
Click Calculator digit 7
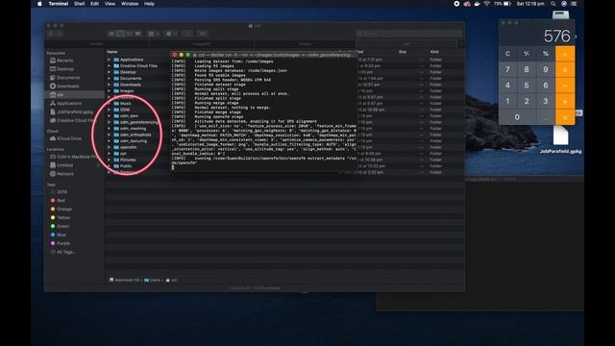(507, 70)
